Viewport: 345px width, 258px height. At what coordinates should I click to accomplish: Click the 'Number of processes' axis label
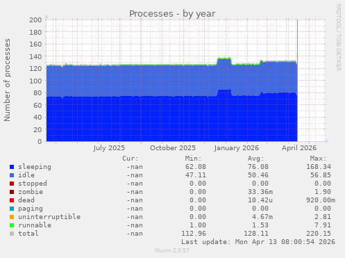click(7, 80)
